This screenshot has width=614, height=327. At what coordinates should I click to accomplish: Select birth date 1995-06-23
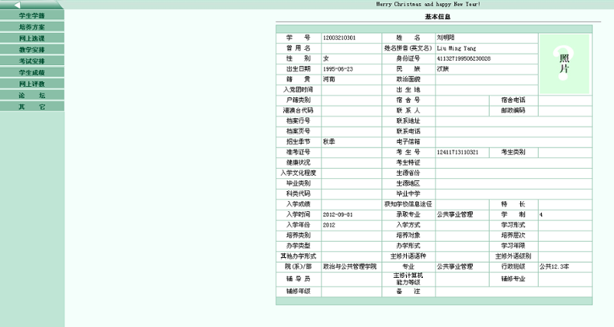tap(338, 69)
